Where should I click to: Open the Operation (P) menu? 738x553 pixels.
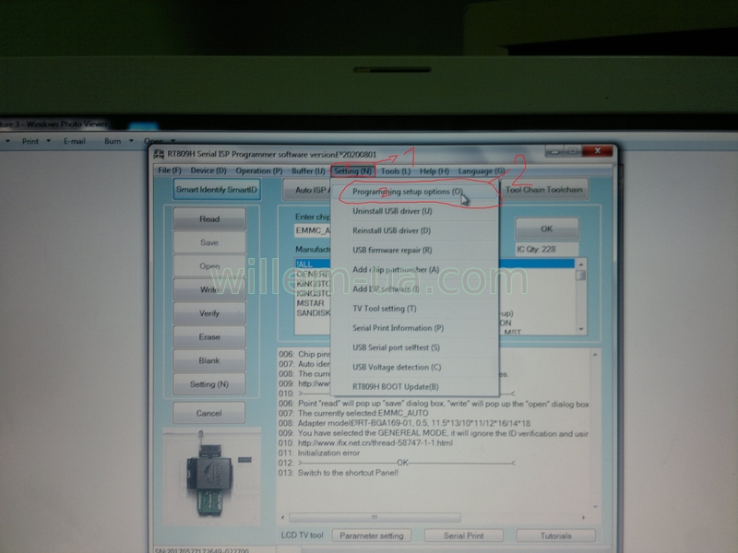(x=259, y=171)
